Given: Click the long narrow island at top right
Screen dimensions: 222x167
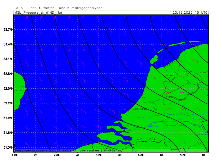Looking at the screenshot, I should tap(178, 43).
